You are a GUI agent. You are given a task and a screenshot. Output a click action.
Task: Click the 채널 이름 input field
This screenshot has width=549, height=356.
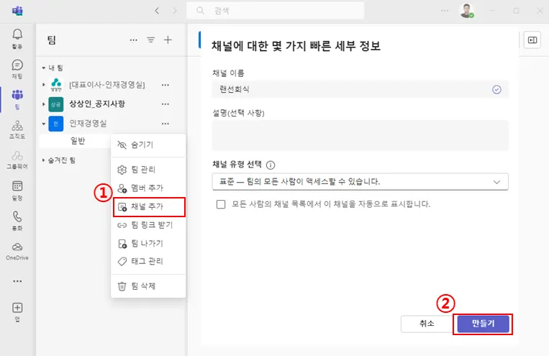(x=360, y=90)
